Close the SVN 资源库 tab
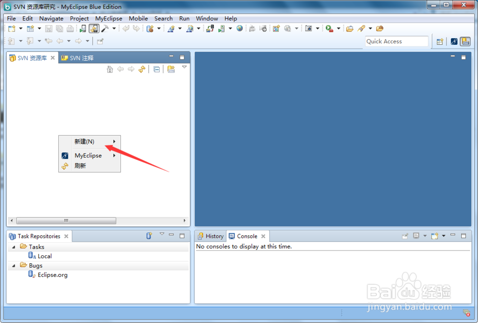 tap(53, 58)
